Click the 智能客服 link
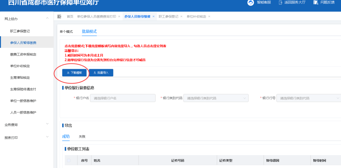 [264, 3]
